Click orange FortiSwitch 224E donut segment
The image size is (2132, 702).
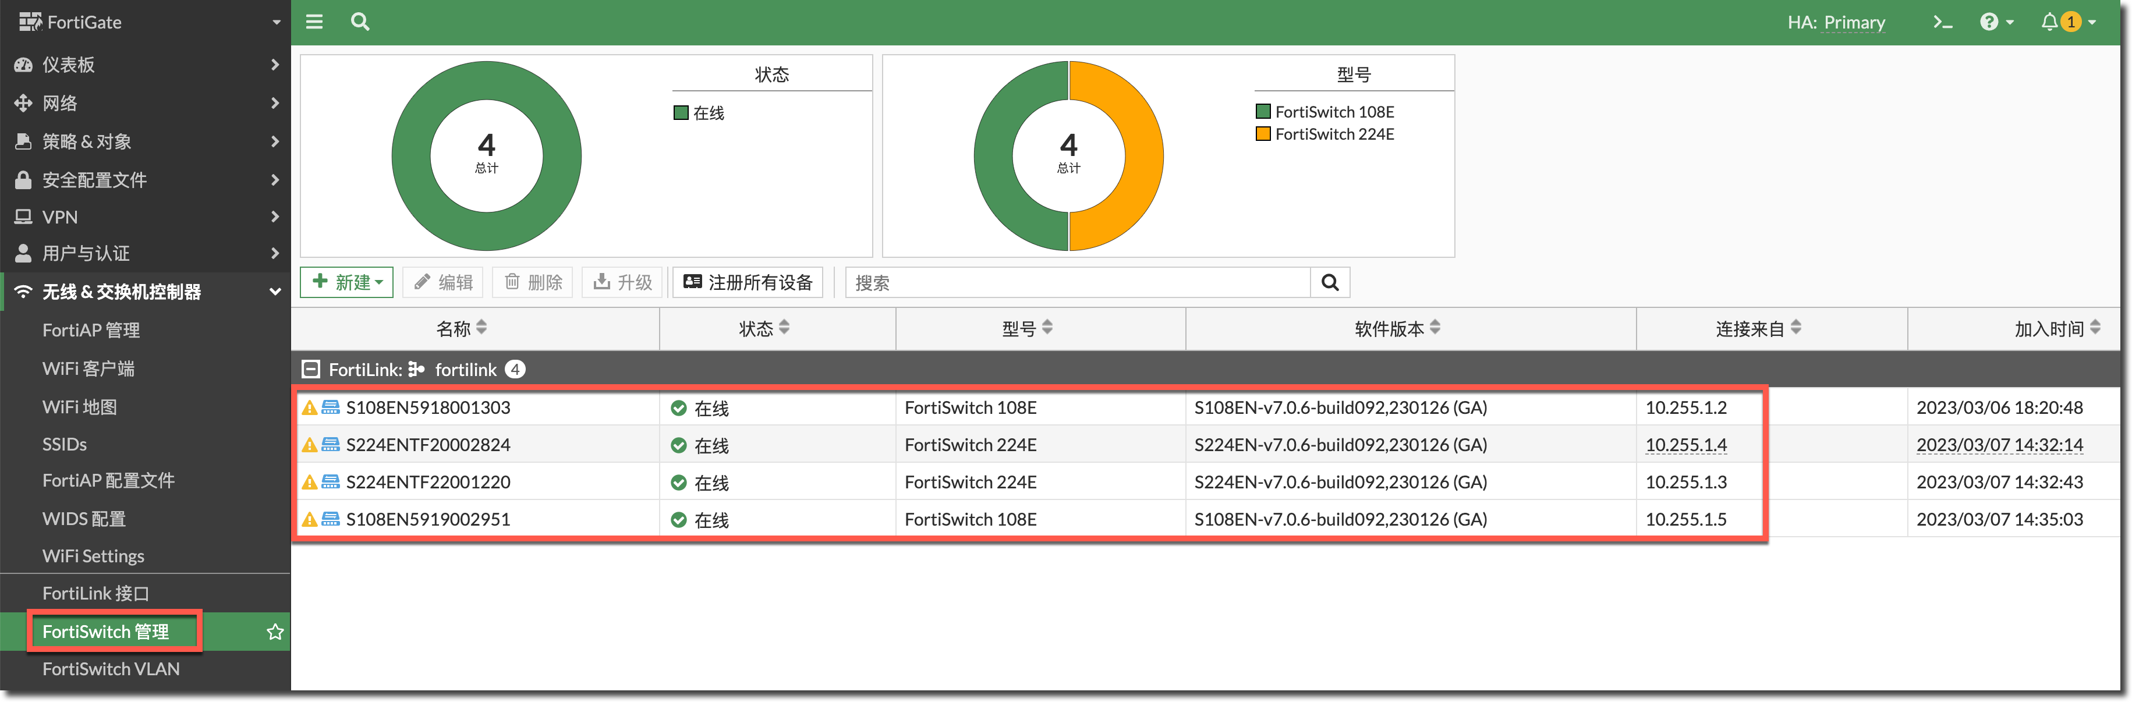pyautogui.click(x=1144, y=155)
